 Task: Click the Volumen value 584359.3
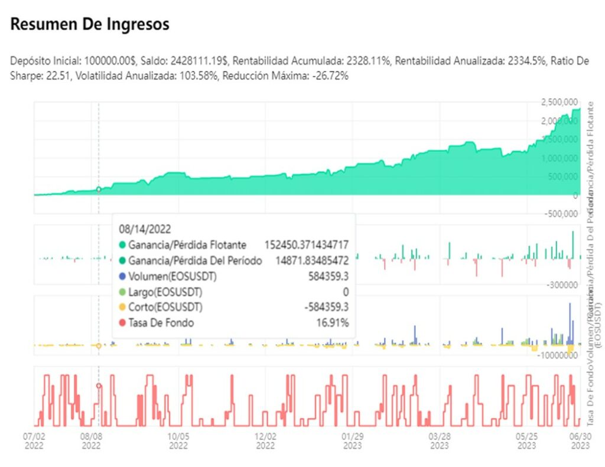[328, 276]
